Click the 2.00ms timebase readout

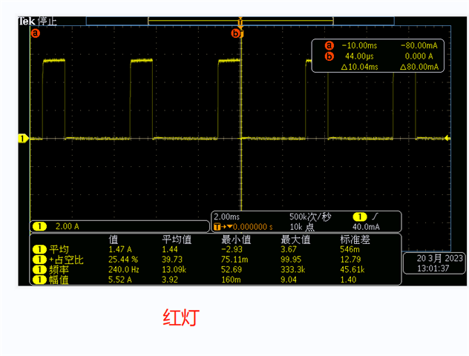227,217
